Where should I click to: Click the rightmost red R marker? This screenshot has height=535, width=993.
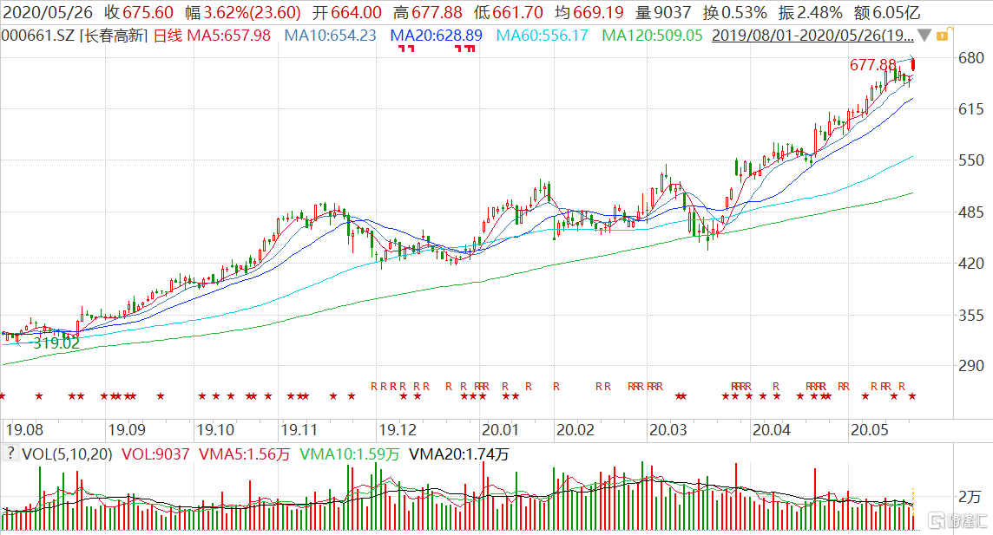point(902,386)
